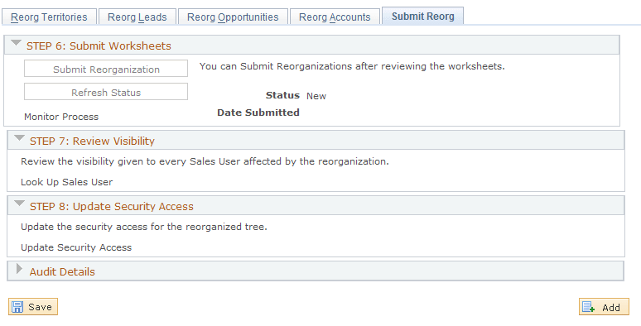Click the Refresh Status button
This screenshot has width=641, height=326.
(x=106, y=92)
